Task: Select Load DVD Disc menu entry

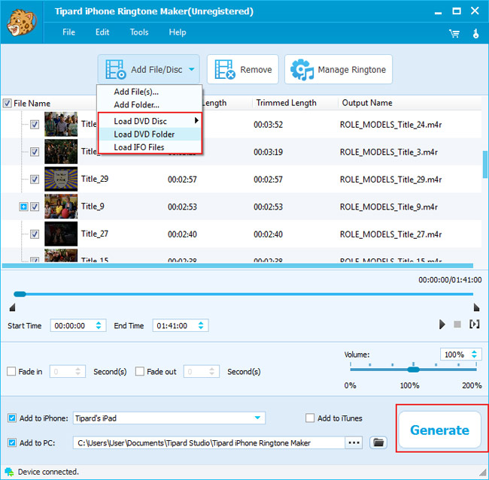Action: (150, 121)
